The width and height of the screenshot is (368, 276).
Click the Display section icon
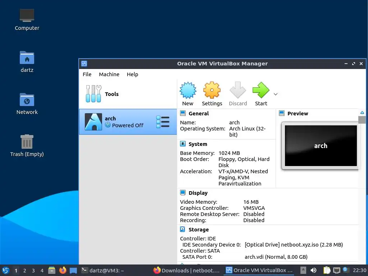(183, 193)
